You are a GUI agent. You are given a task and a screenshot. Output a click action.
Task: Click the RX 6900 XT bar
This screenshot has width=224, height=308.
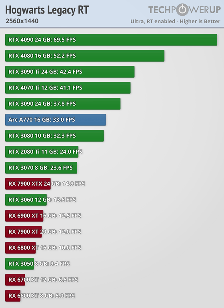click(24, 216)
